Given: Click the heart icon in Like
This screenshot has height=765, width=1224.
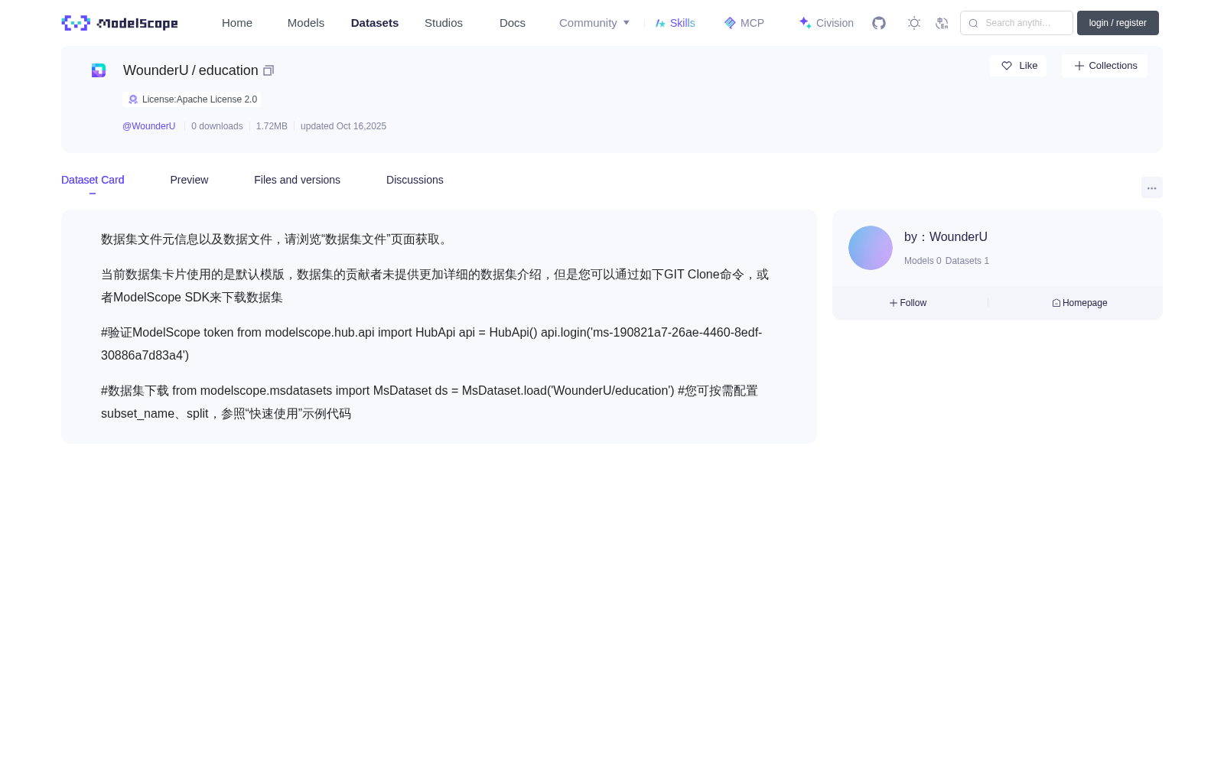Looking at the screenshot, I should pos(1007,66).
